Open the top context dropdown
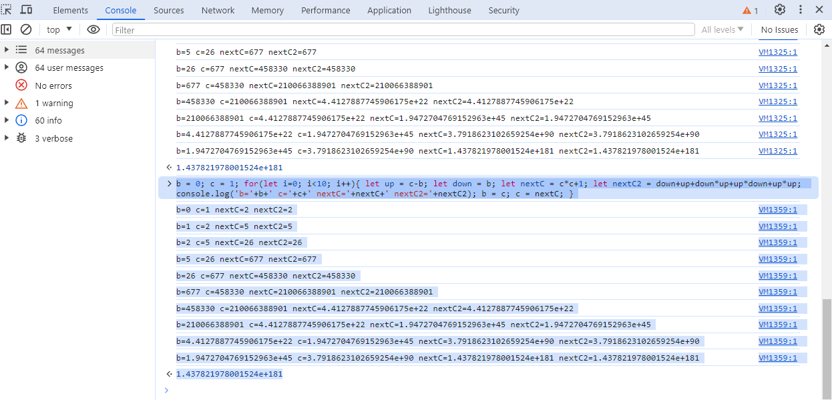Viewport: 832px width, 400px height. pyautogui.click(x=59, y=29)
